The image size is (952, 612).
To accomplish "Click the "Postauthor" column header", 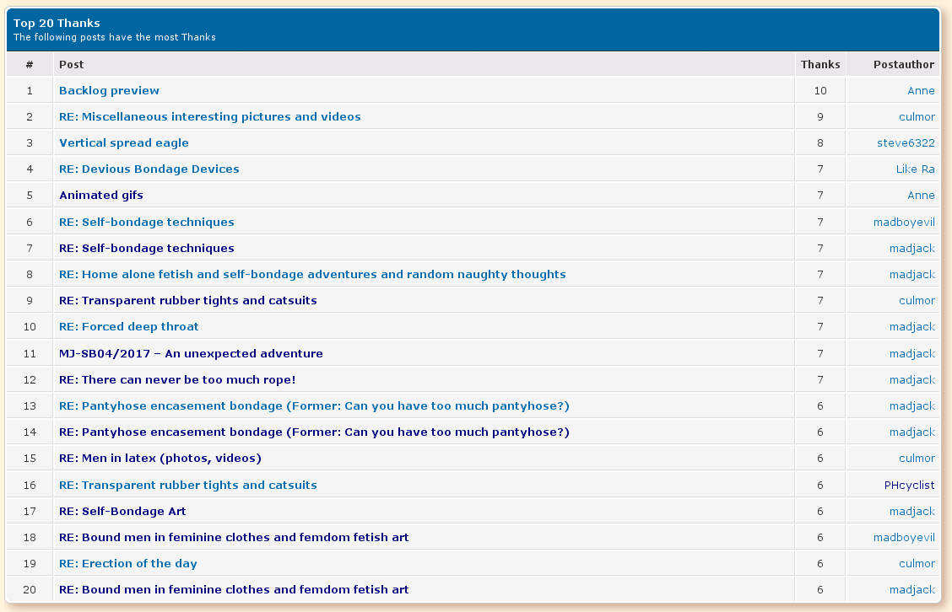I will 904,64.
